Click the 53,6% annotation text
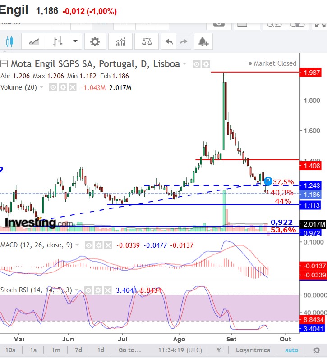 tap(283, 230)
